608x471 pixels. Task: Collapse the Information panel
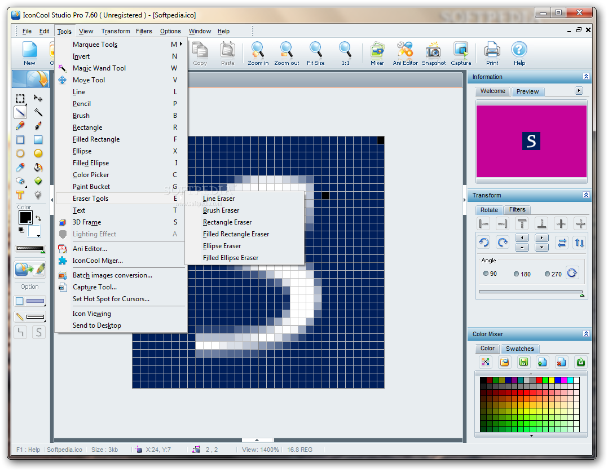tap(587, 77)
